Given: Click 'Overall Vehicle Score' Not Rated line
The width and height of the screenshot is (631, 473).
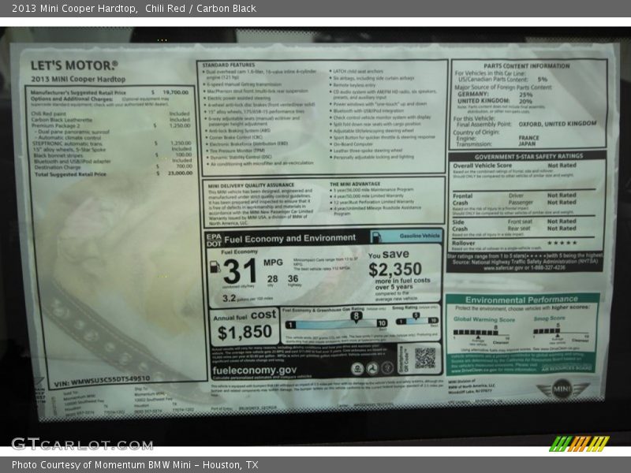Looking at the screenshot, I should click(515, 166).
